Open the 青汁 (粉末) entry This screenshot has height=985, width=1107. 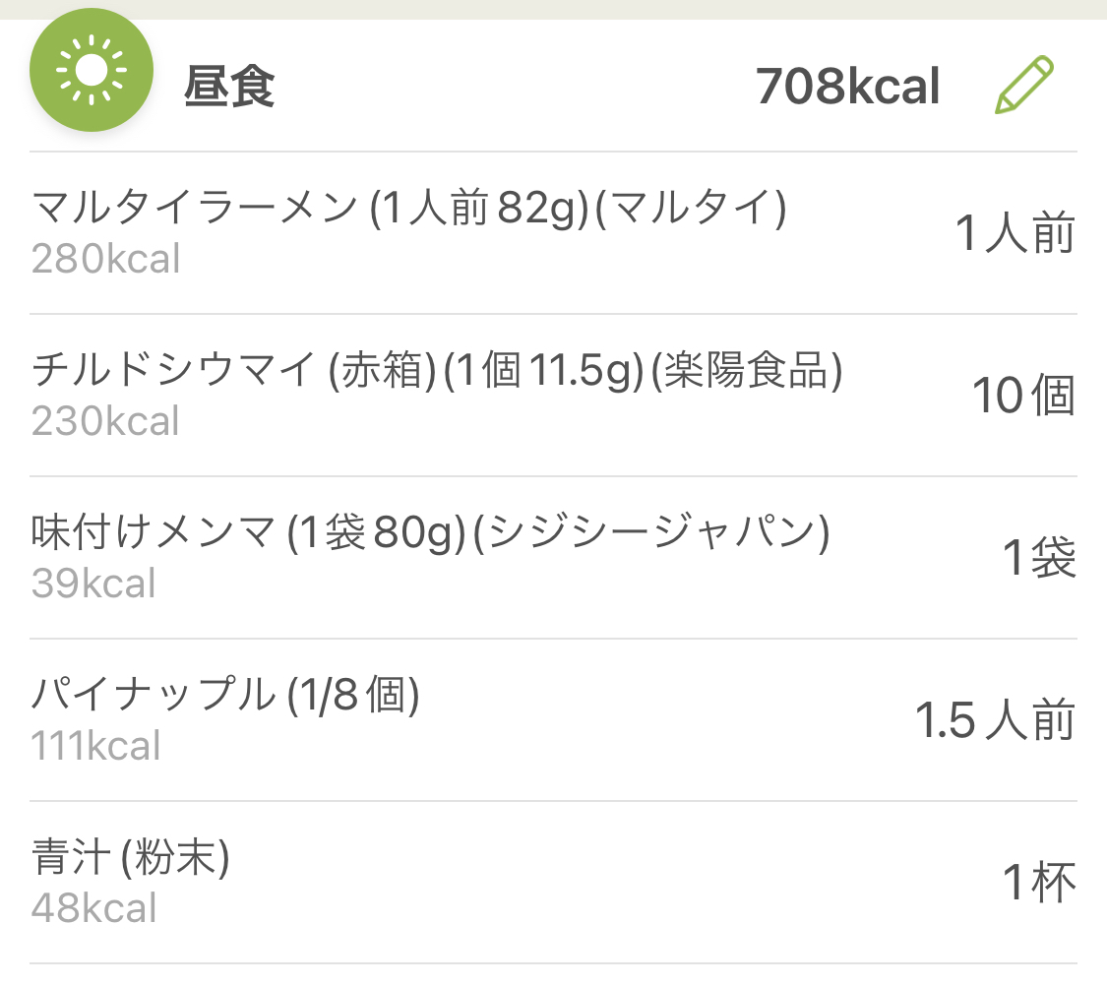(x=553, y=883)
